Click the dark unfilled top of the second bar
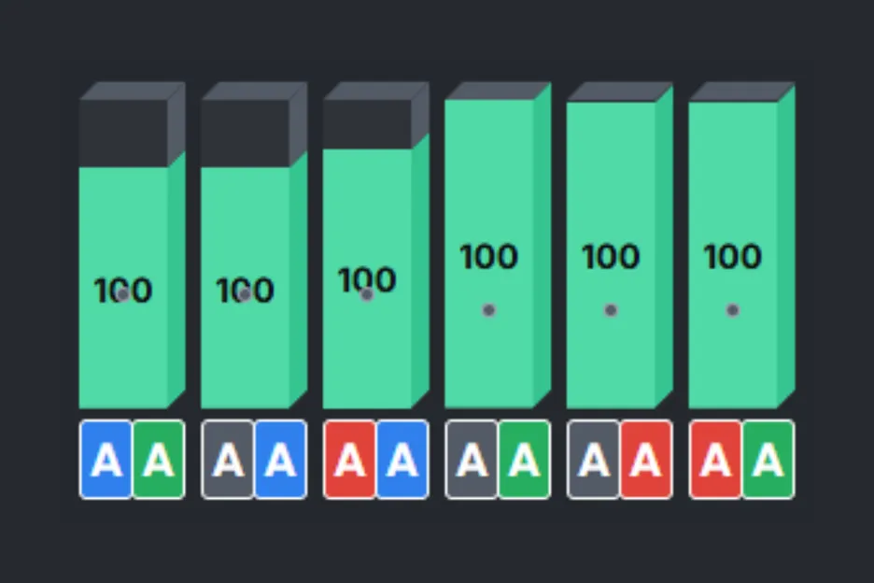This screenshot has height=583, width=874. pos(245,134)
